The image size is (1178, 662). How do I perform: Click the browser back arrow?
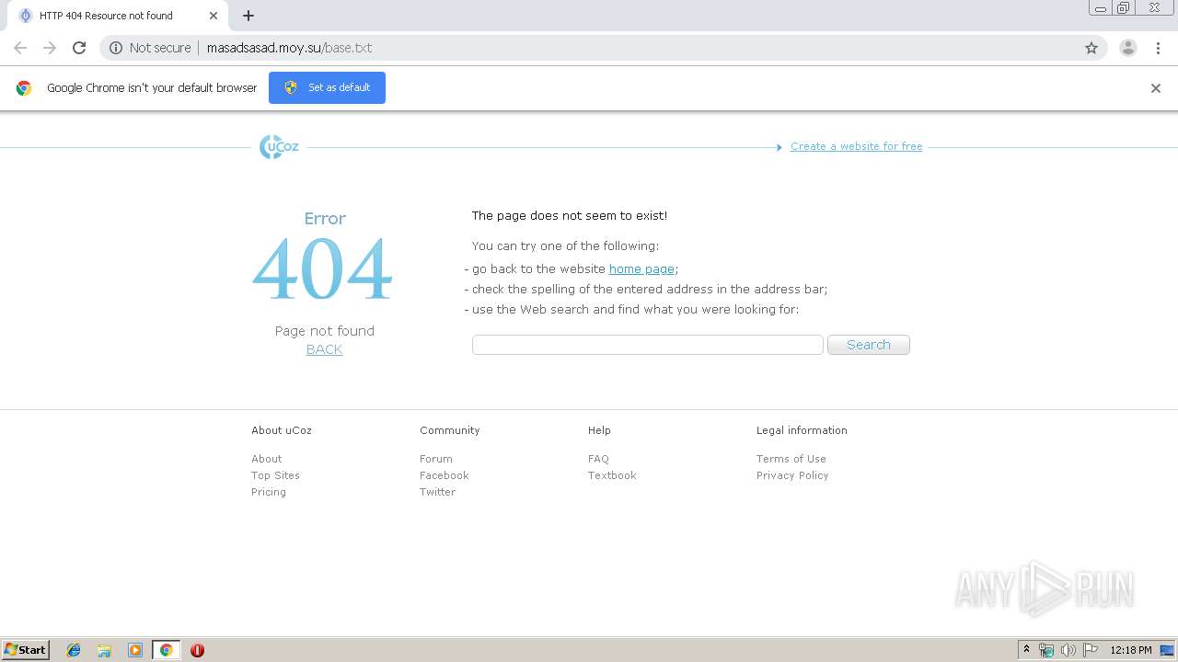[x=20, y=48]
